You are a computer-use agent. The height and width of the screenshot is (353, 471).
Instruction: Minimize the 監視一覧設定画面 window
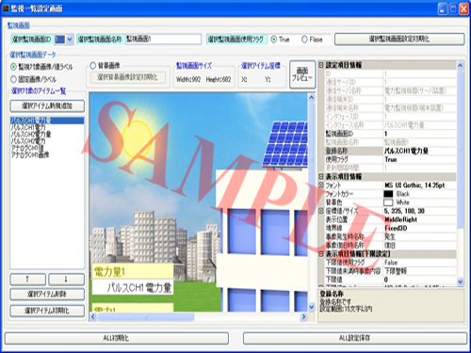coord(443,8)
